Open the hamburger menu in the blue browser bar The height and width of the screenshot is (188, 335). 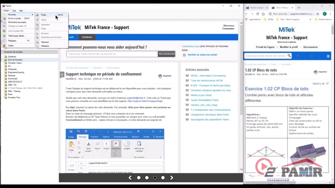click(x=328, y=56)
